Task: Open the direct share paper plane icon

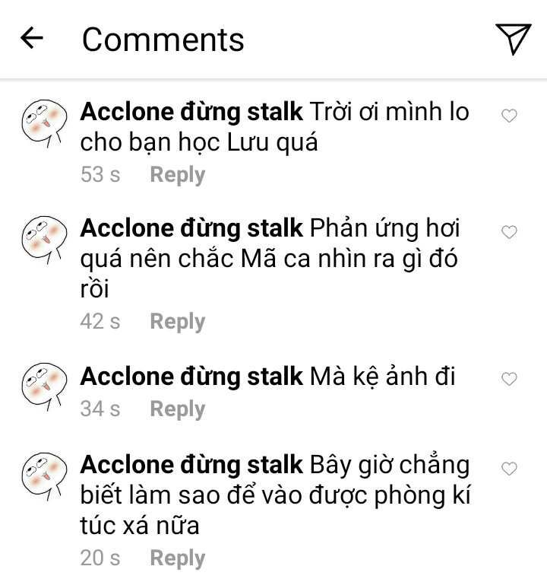Action: point(514,39)
